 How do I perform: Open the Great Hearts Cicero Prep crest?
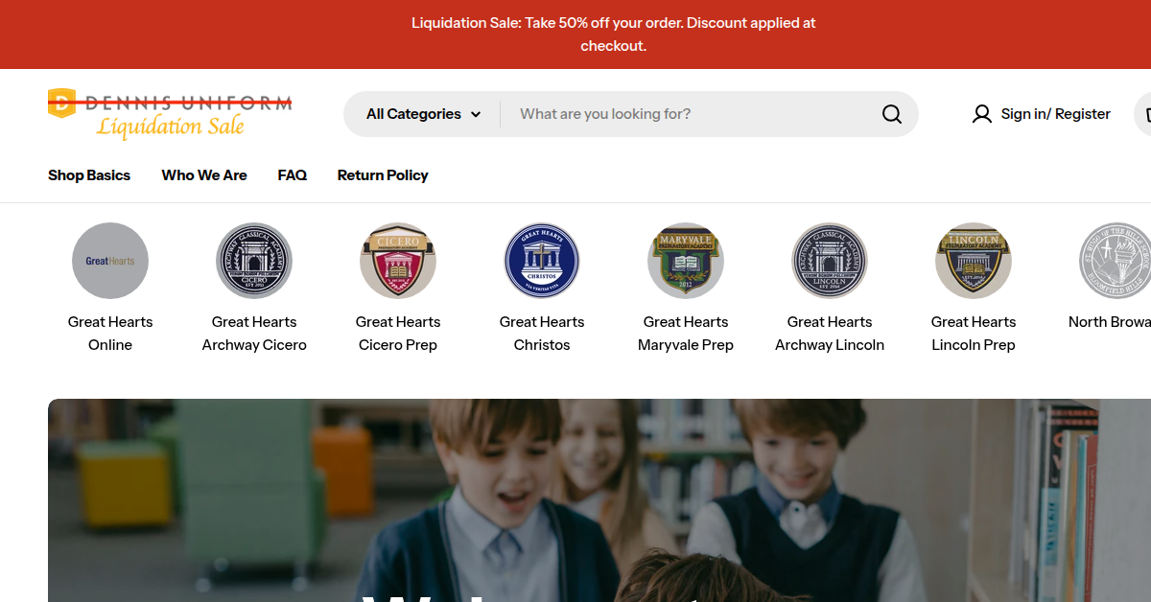(398, 261)
